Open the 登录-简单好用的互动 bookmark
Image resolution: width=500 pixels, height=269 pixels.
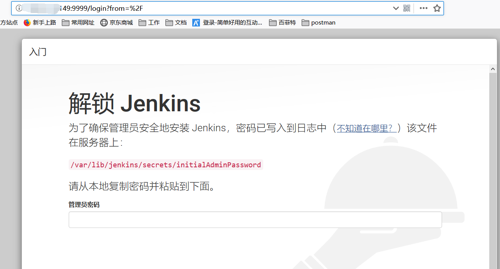[228, 23]
